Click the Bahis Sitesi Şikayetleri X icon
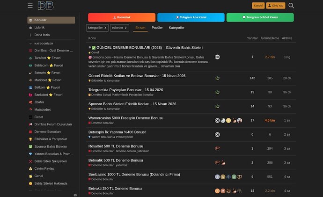Image resolution: width=323 pixels, height=197 pixels. pyautogui.click(x=30, y=161)
